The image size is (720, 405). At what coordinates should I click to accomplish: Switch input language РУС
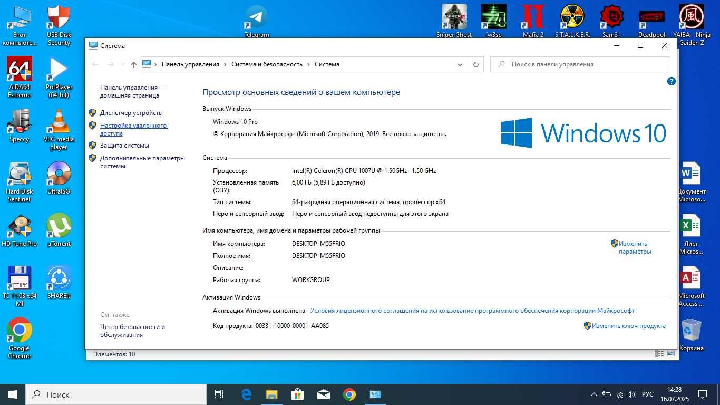click(648, 394)
